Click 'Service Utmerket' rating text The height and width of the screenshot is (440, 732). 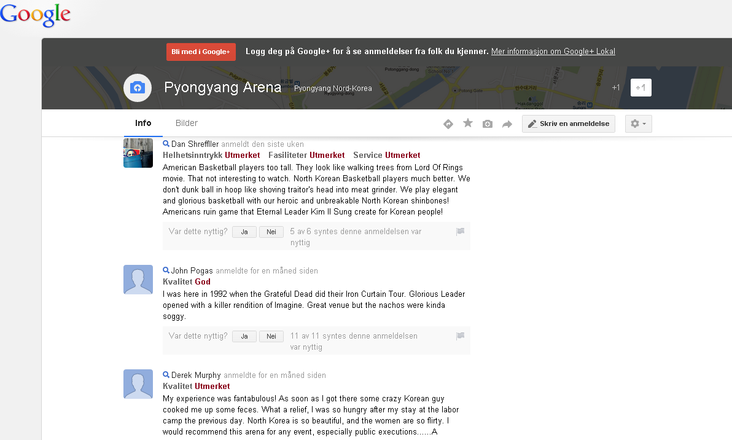386,155
